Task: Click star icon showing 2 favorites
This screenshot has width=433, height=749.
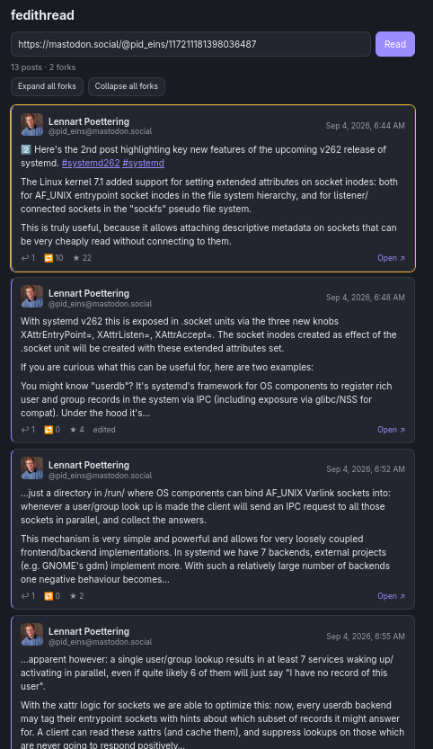Action: click(73, 596)
